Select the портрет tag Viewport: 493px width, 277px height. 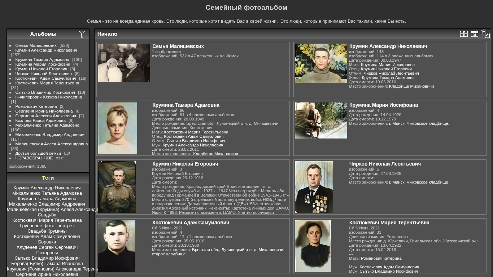[x=66, y=226]
